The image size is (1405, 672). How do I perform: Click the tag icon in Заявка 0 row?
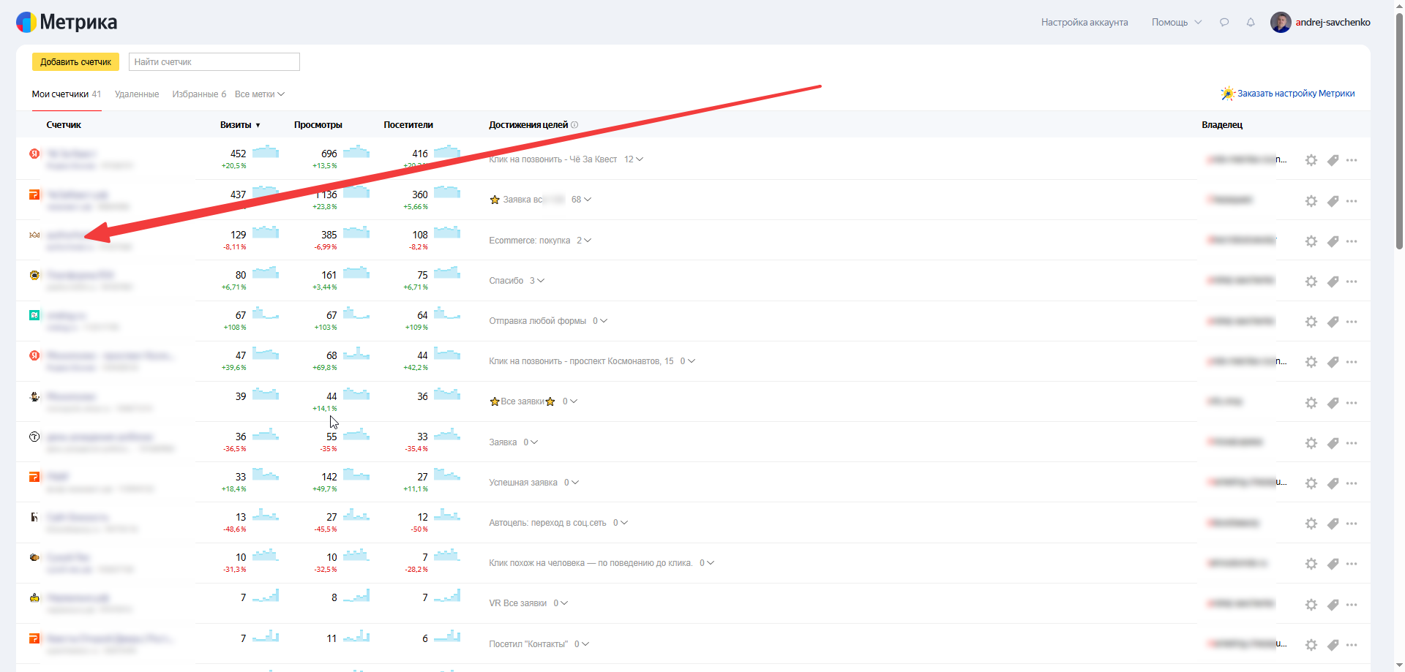(x=1333, y=442)
